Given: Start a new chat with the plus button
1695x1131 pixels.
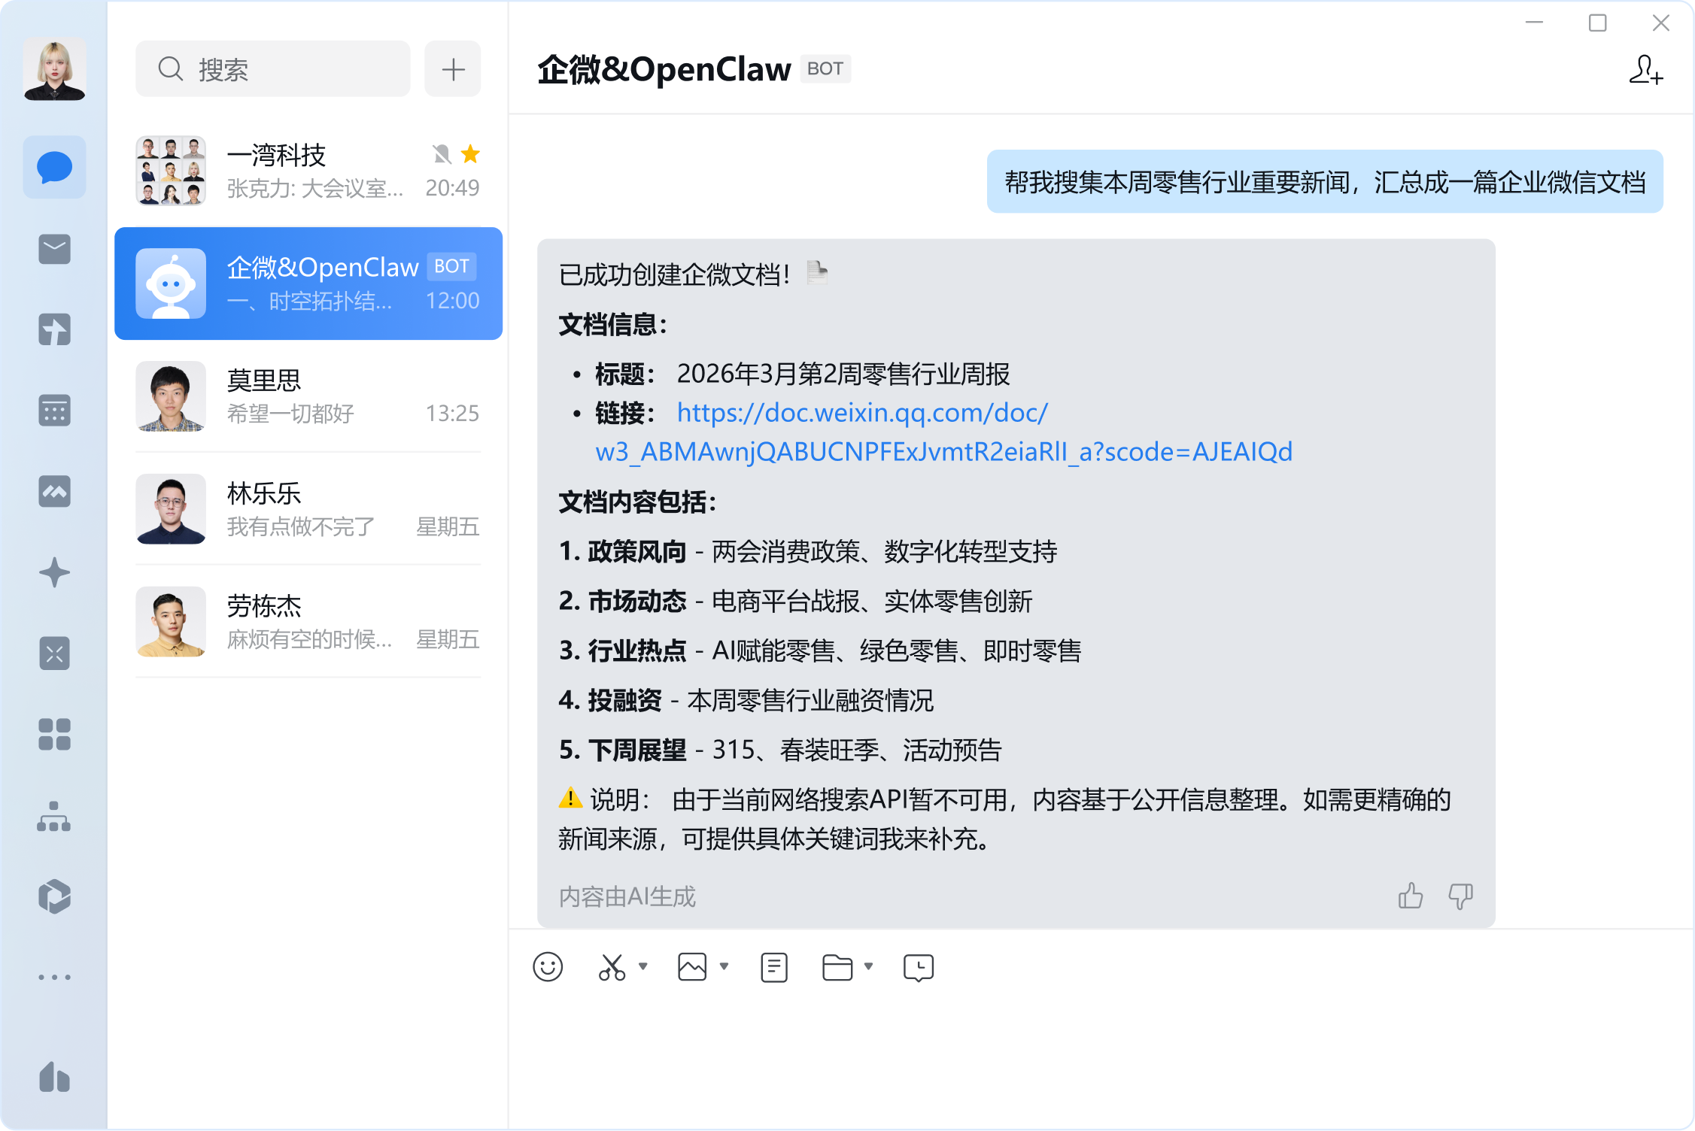Looking at the screenshot, I should pyautogui.click(x=452, y=68).
